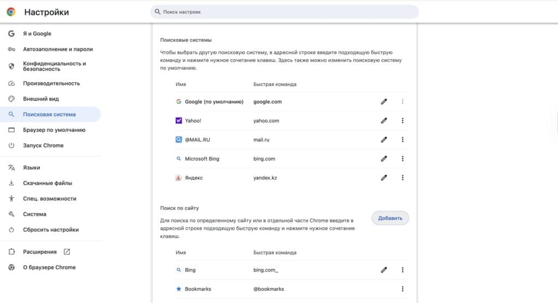Open the three-dot menu for Yahoo!
Screen dimensions: 558x303
click(403, 121)
